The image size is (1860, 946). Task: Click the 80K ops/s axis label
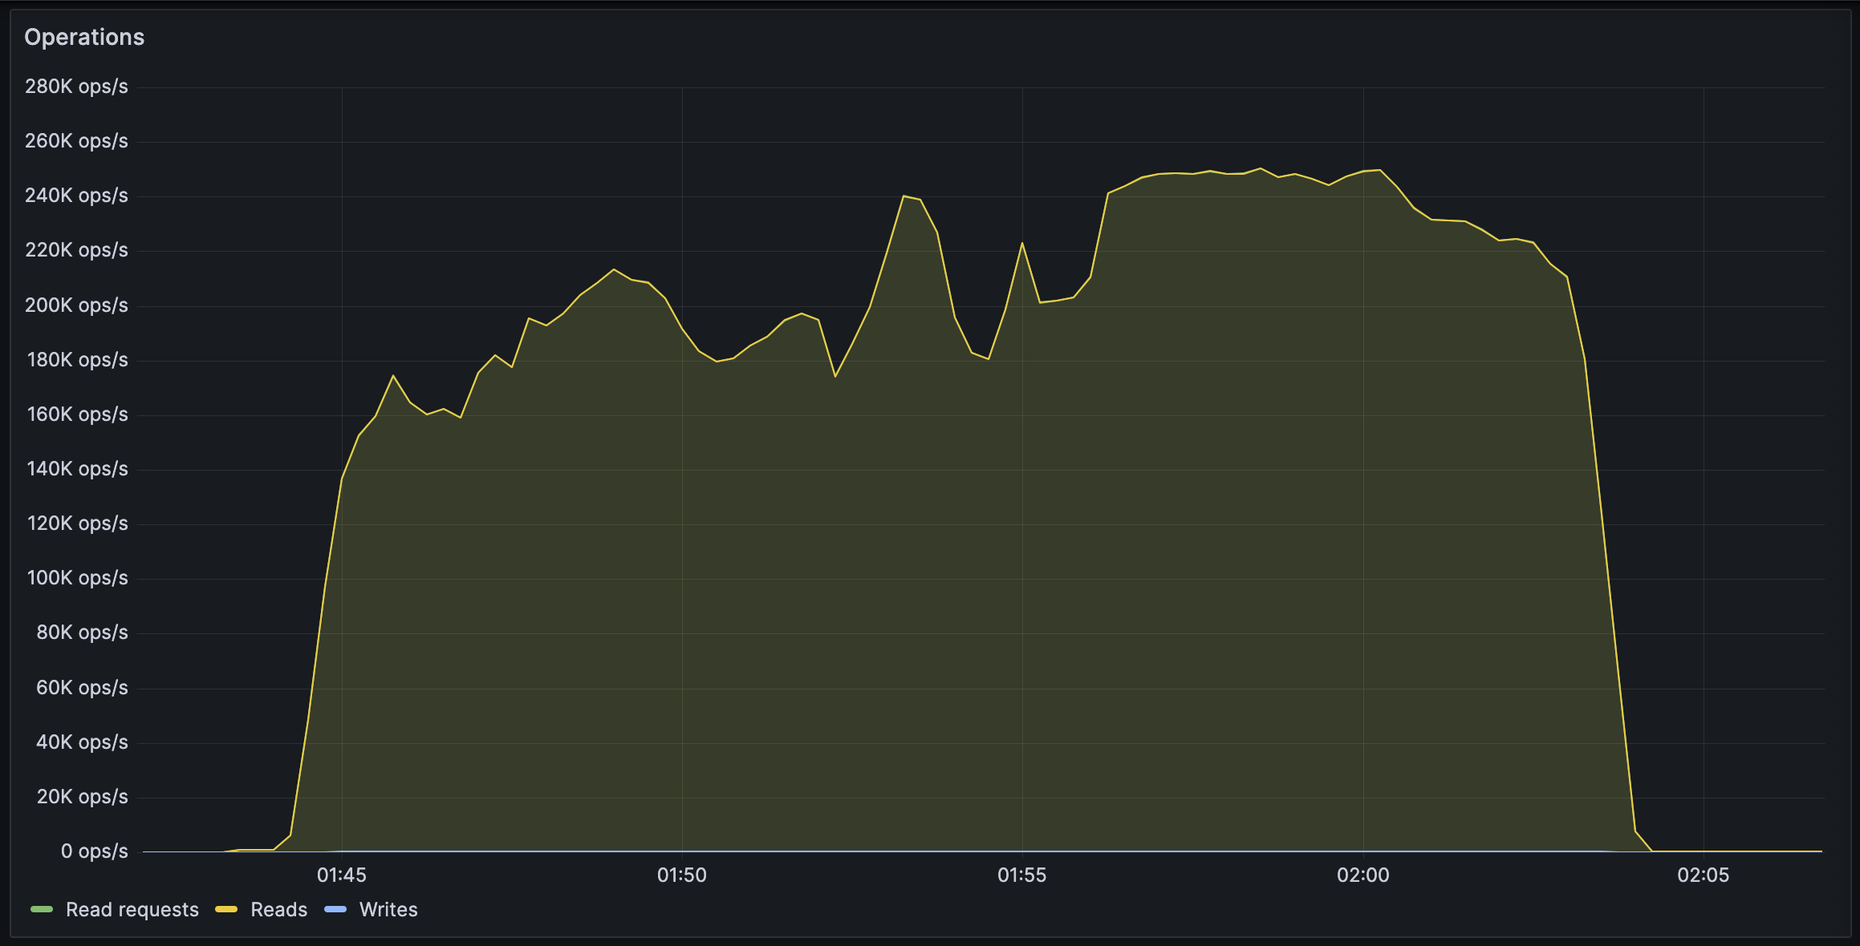pyautogui.click(x=82, y=633)
